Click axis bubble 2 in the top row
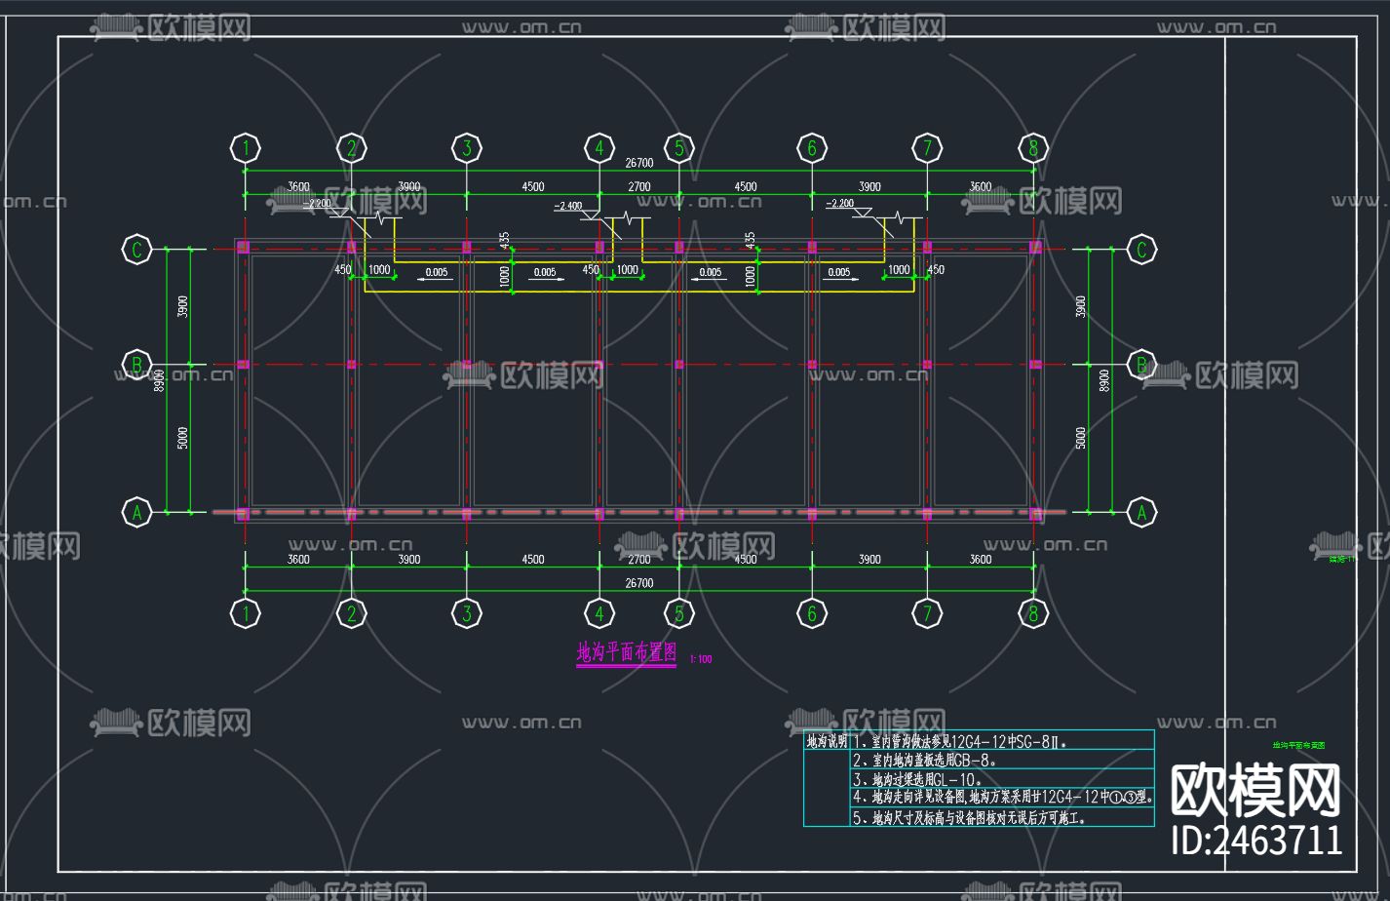Image resolution: width=1390 pixels, height=901 pixels. [x=352, y=148]
